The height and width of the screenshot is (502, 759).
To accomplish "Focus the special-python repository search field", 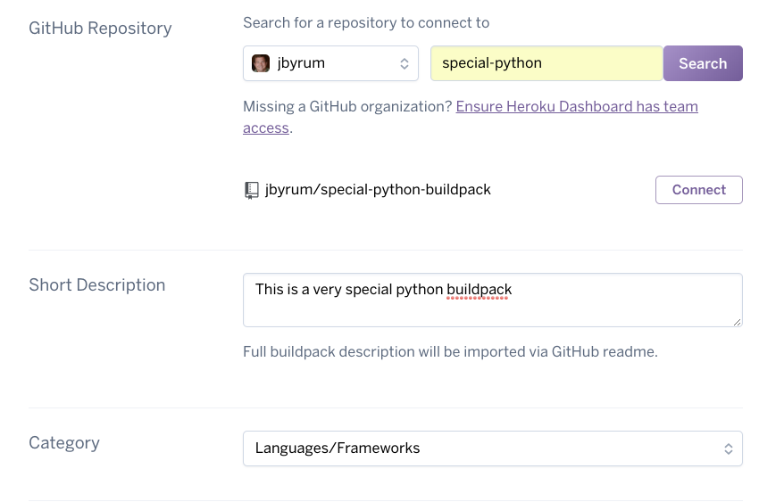I will click(x=546, y=63).
